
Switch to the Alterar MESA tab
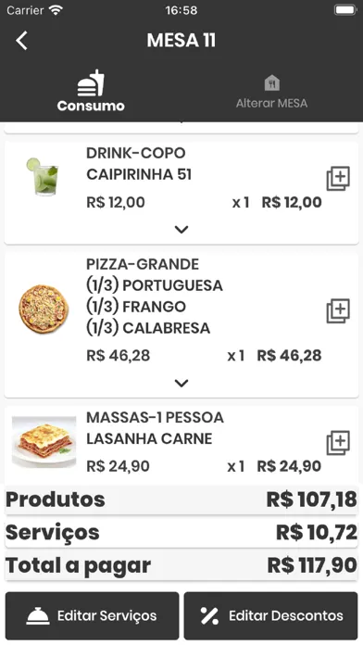[x=271, y=92]
